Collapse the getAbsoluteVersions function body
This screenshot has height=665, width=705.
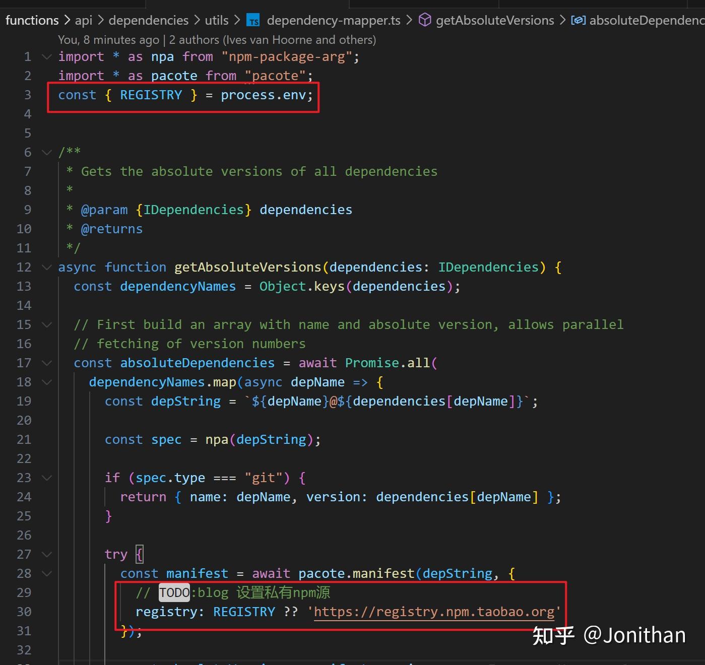pyautogui.click(x=46, y=267)
